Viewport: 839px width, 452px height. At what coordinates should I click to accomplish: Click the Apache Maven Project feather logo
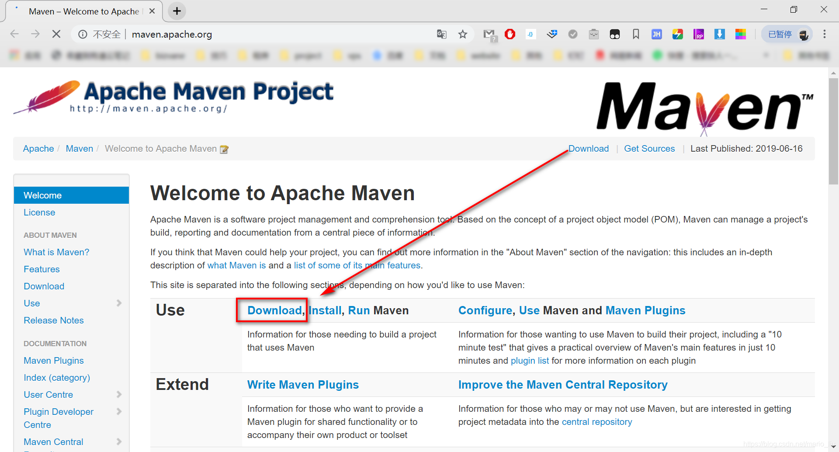(173, 97)
